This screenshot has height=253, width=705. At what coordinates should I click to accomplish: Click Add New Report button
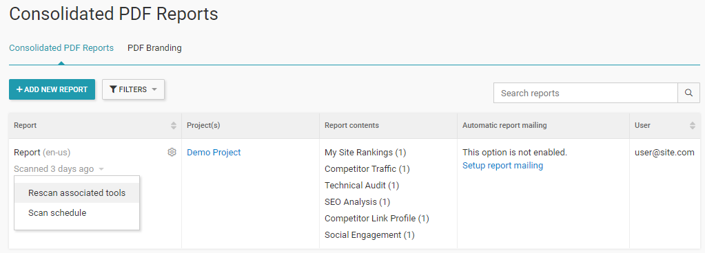[x=52, y=89]
